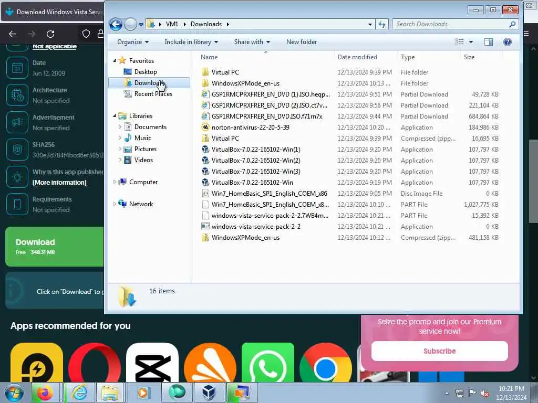Open the address bar history dropdown

[x=370, y=24]
